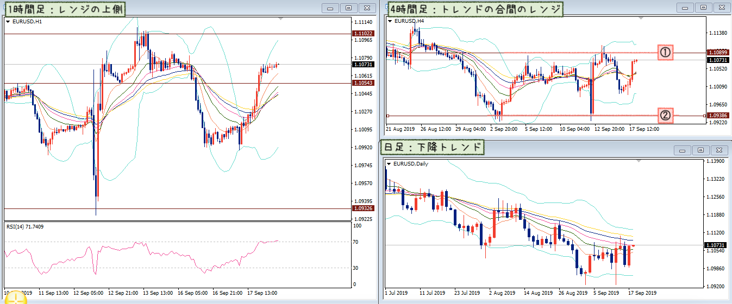Click 1.09920 on H1 price scale
This screenshot has height=304, width=732.
pyautogui.click(x=364, y=147)
